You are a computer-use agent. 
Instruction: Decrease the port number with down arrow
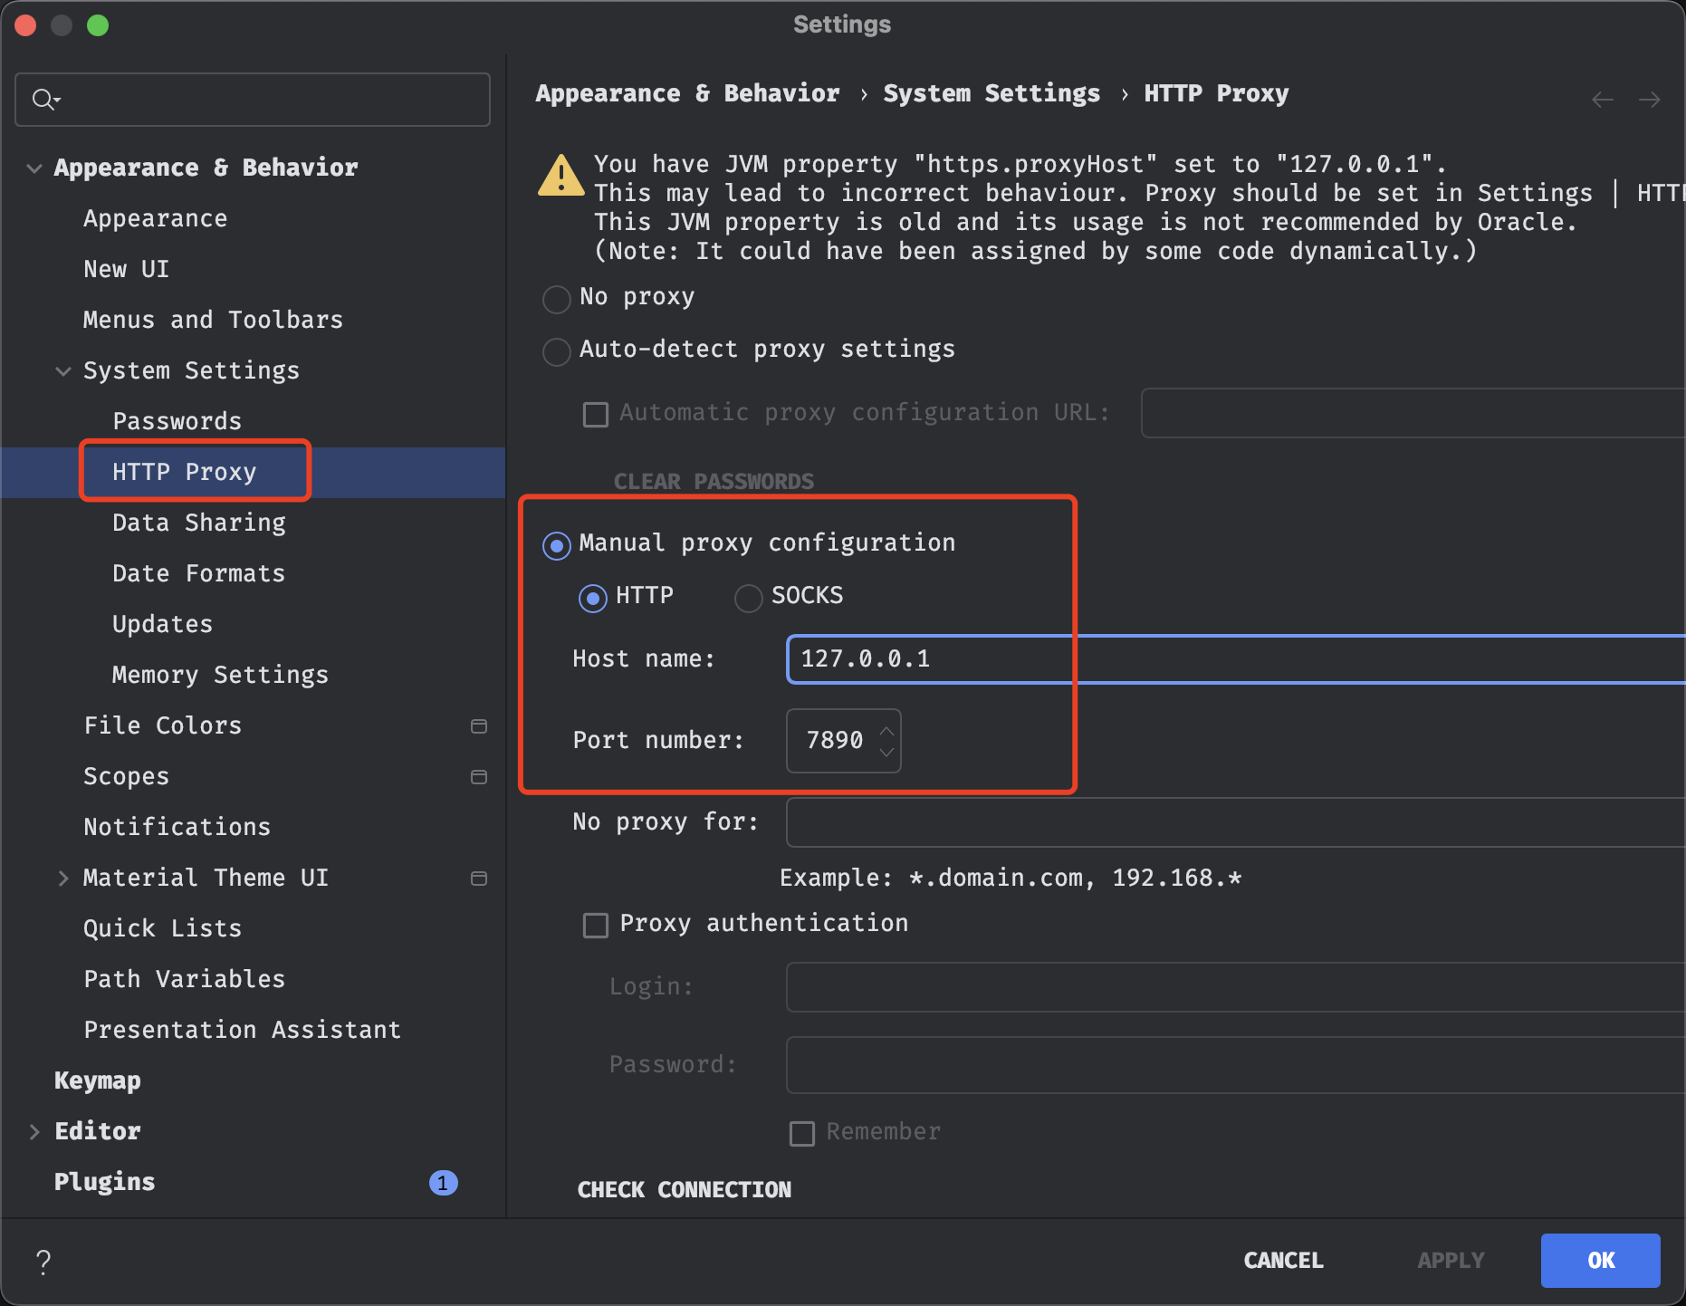coord(887,752)
